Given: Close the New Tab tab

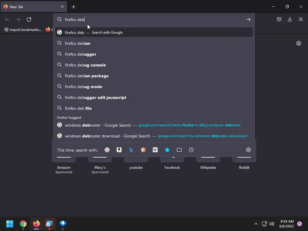Looking at the screenshot, I should [x=62, y=7].
